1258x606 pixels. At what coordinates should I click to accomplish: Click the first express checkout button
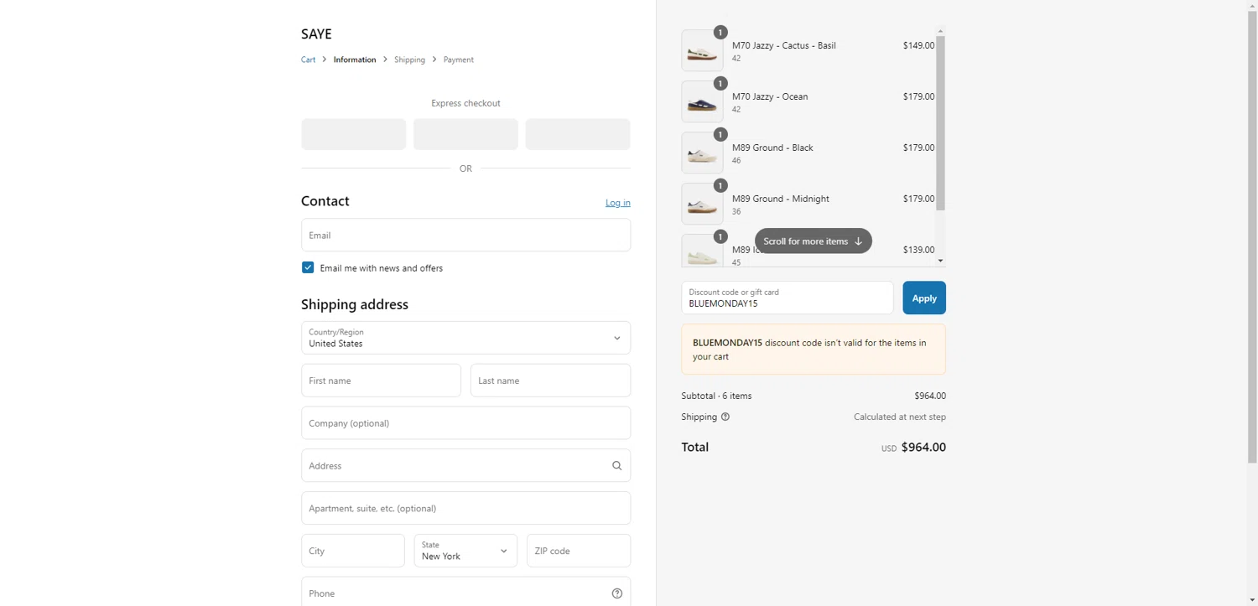click(353, 134)
